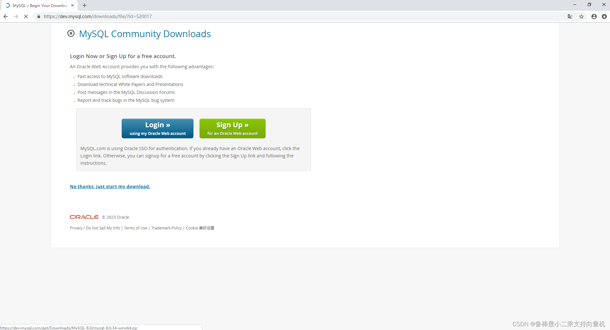Open the translate page icon
Screen dimensions: 610x330
(570, 16)
